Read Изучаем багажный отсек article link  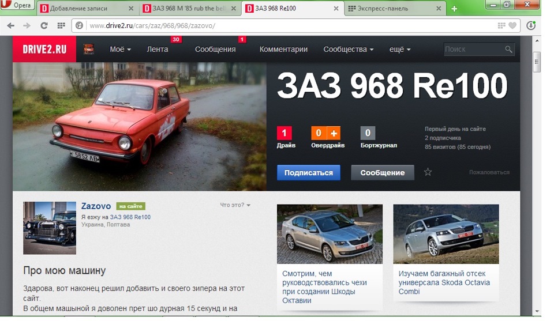444,282
